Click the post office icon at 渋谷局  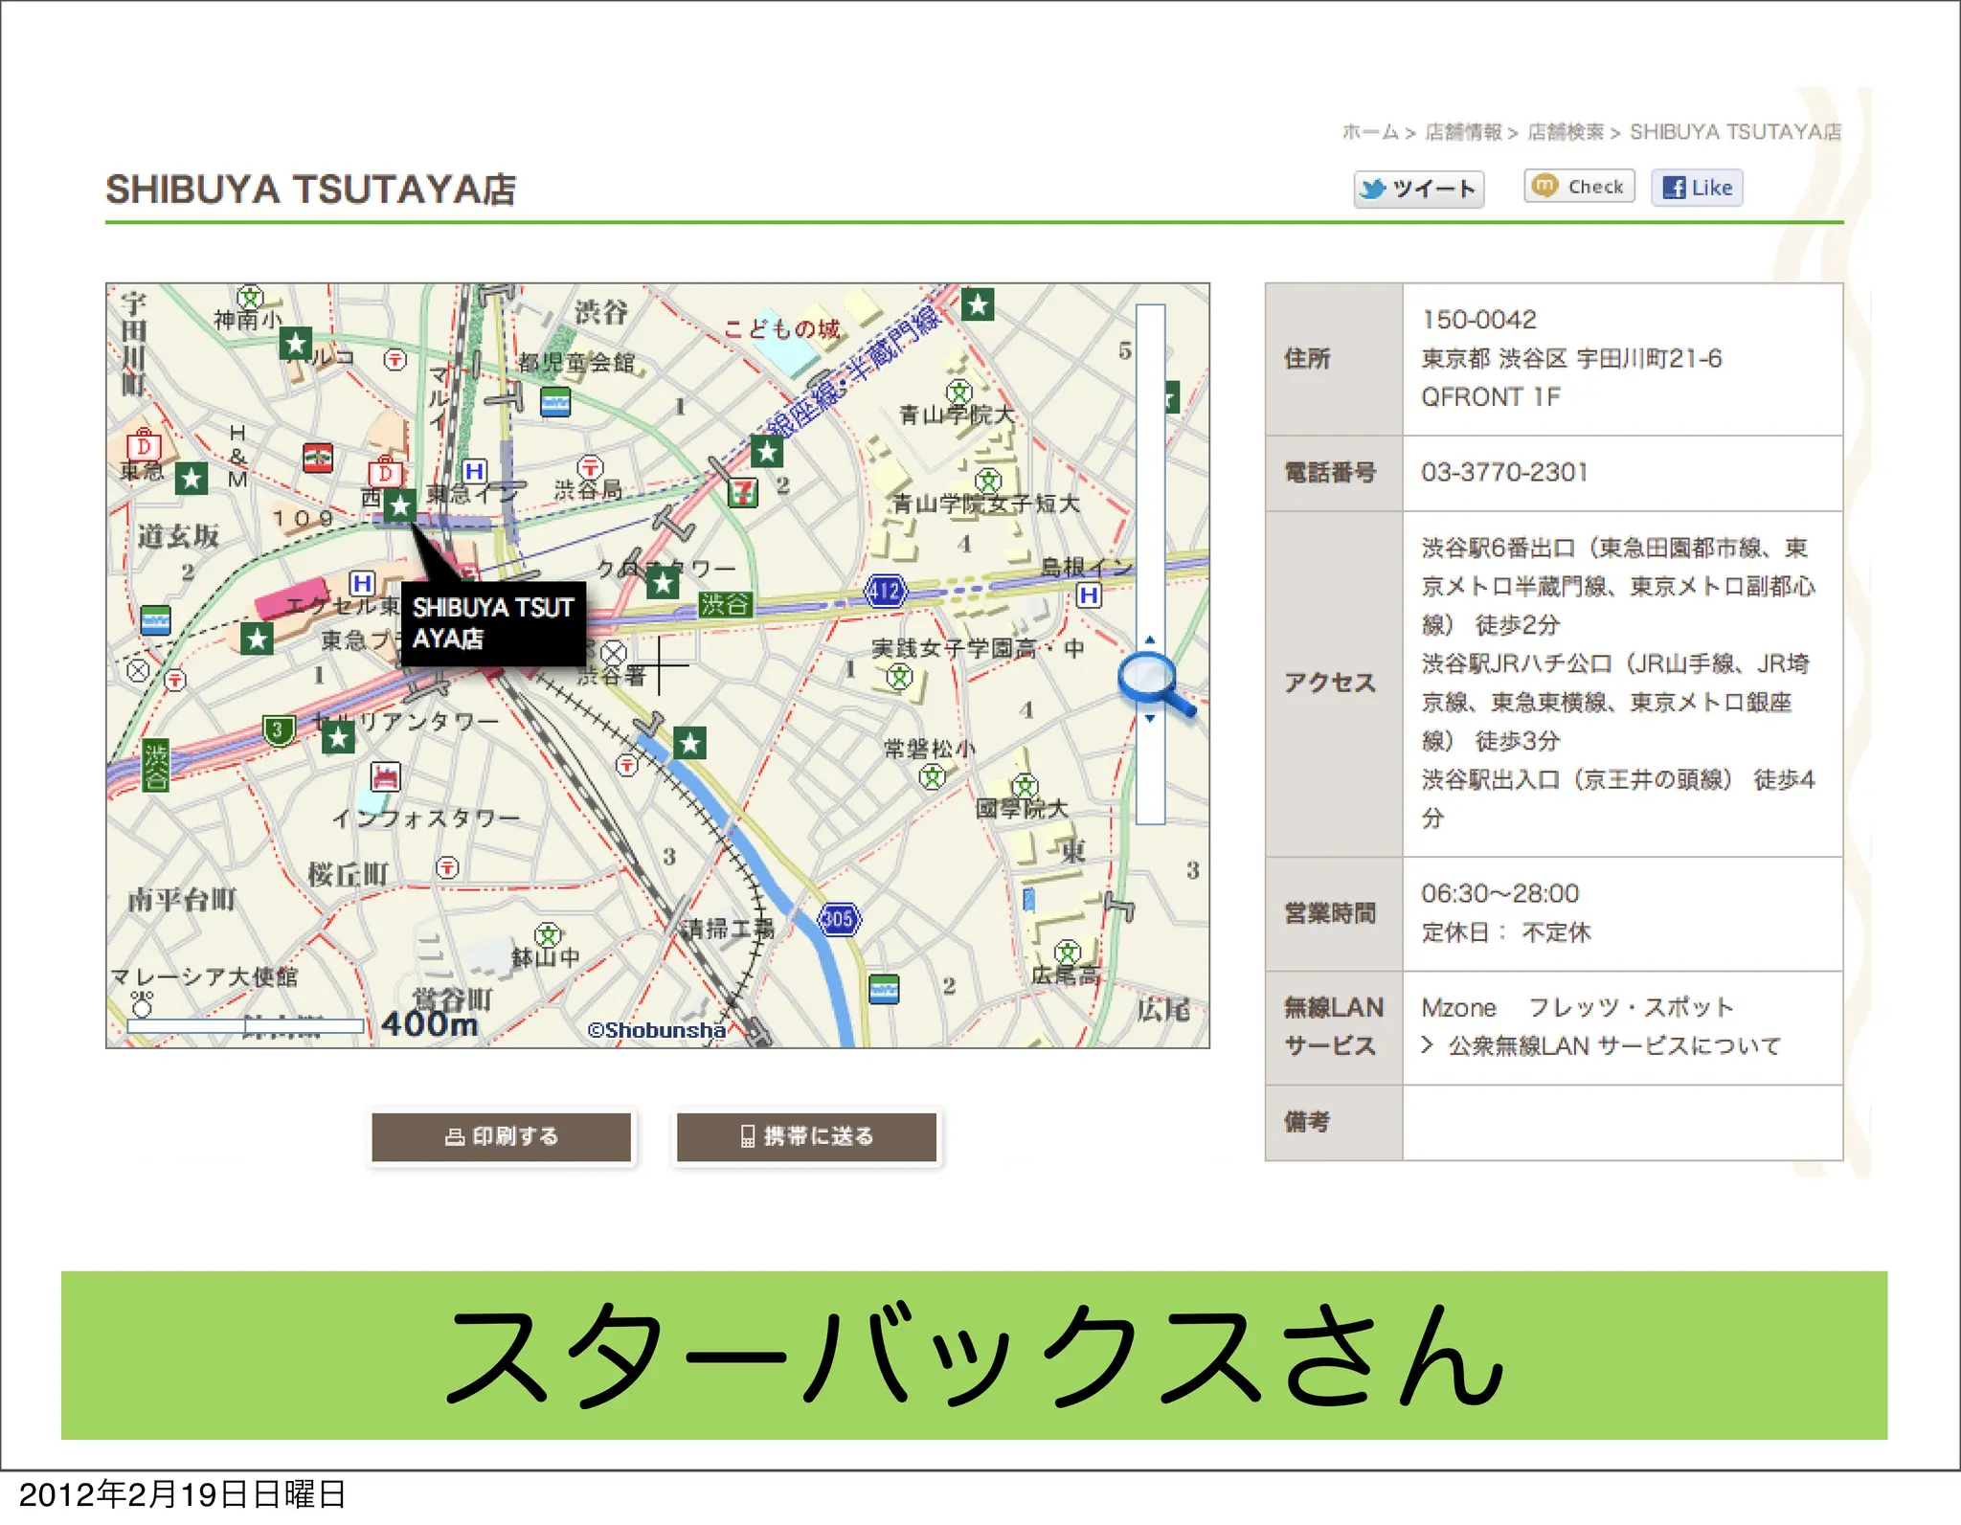tap(591, 466)
